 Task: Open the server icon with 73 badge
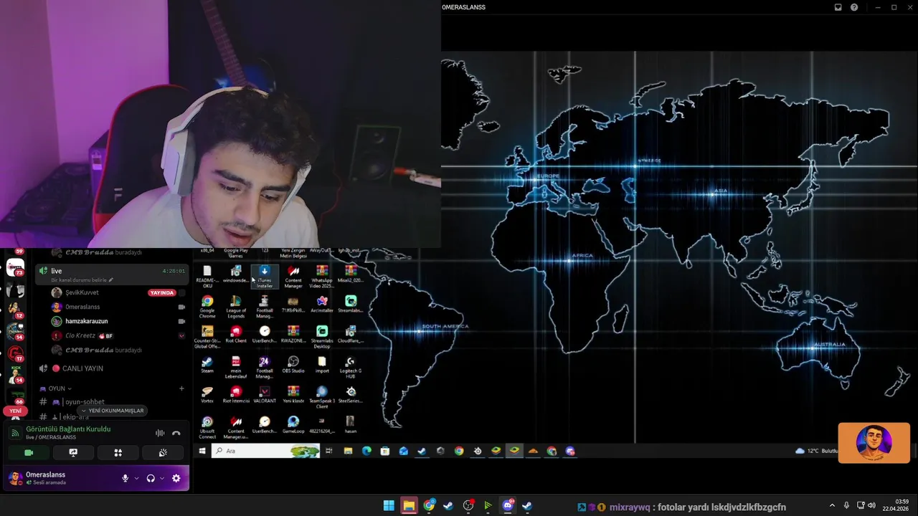15,267
